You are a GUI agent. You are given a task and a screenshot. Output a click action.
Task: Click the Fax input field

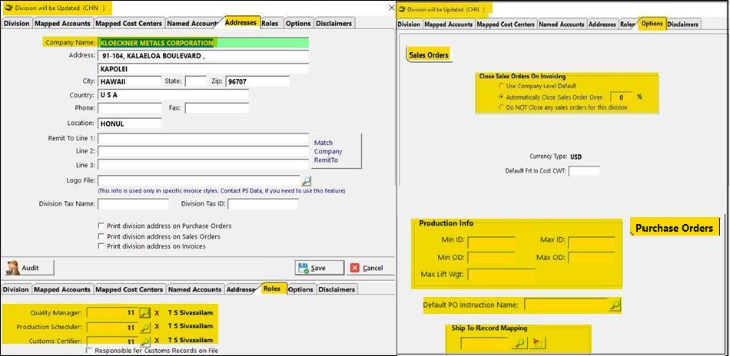coord(217,108)
